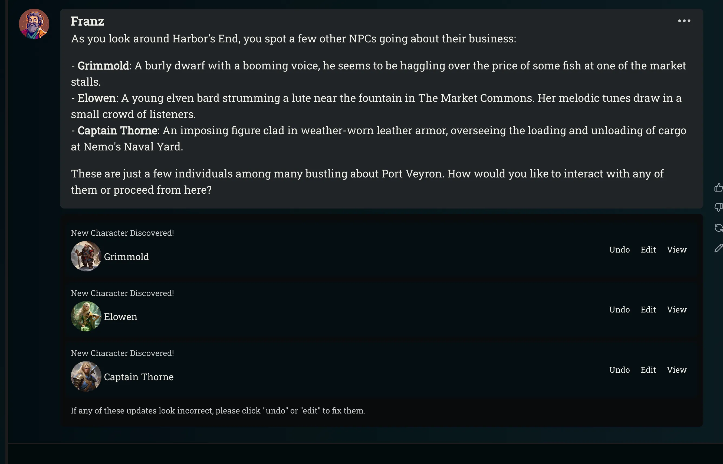The image size is (723, 464).
Task: Click the pencil edit message icon
Action: point(718,248)
